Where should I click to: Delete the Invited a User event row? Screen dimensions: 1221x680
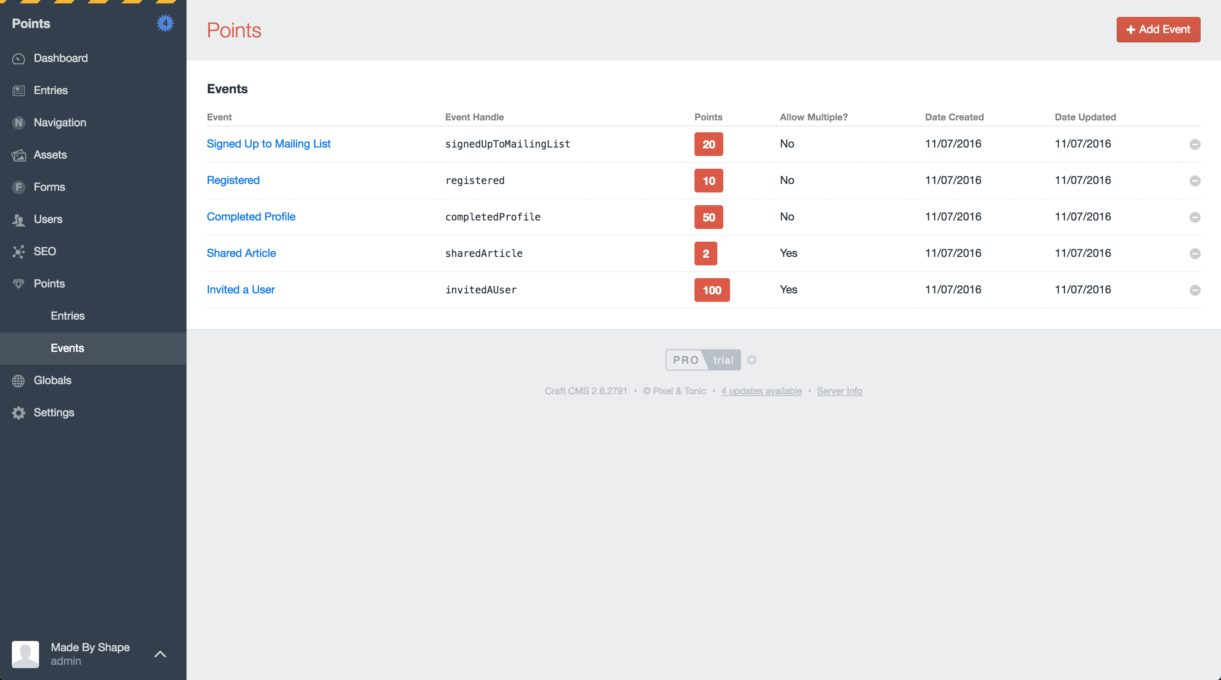1195,290
